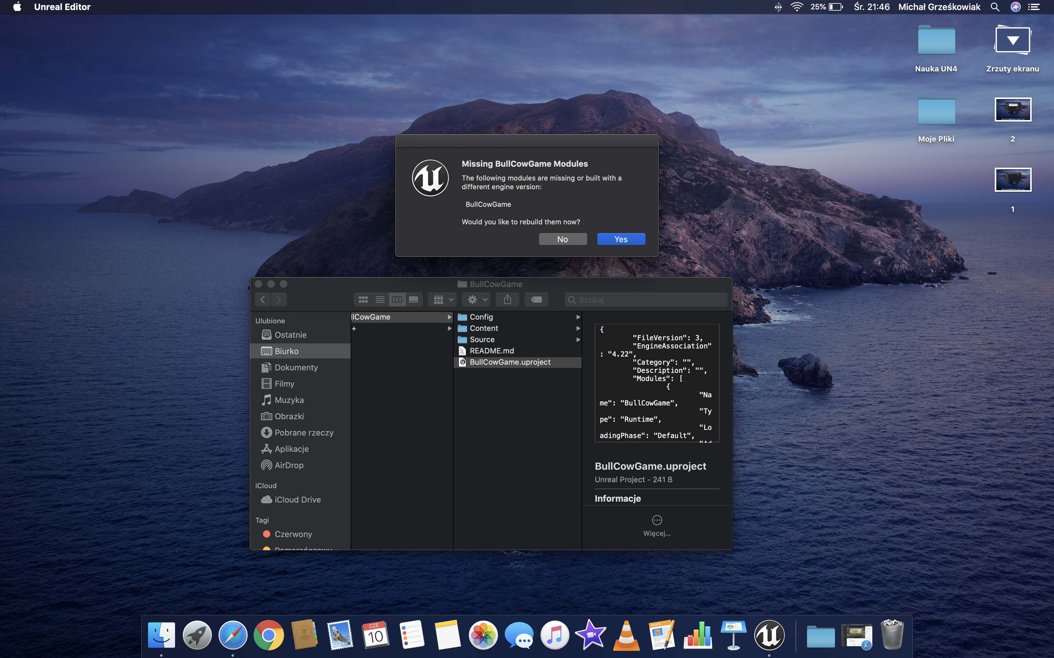Click the Finder share icon
This screenshot has height=658, width=1054.
tap(508, 300)
